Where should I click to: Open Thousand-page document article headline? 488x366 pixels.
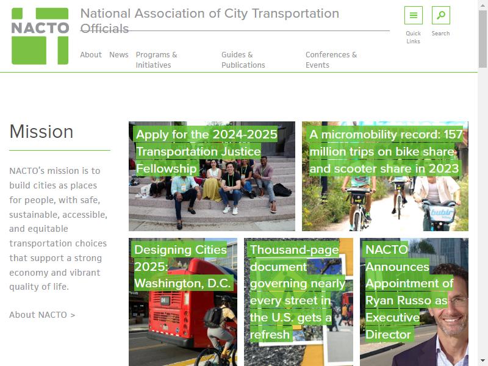(297, 292)
